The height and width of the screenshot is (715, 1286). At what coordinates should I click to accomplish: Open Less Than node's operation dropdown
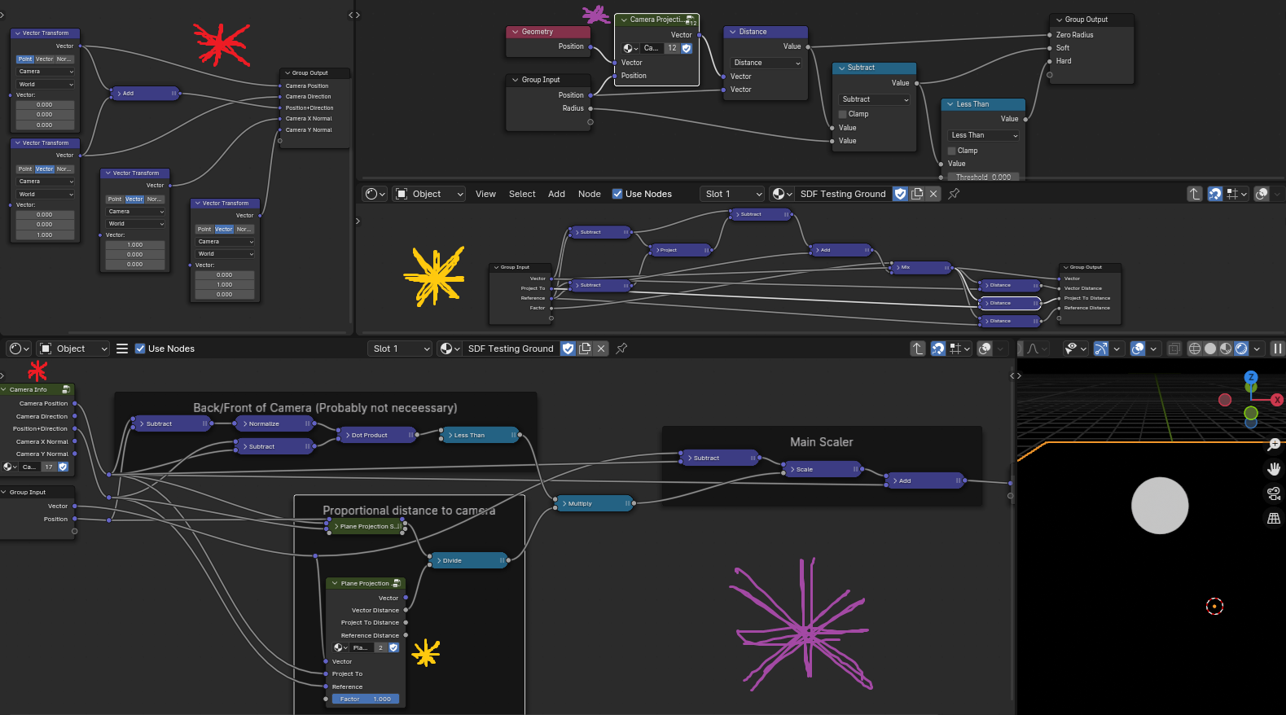(x=984, y=135)
